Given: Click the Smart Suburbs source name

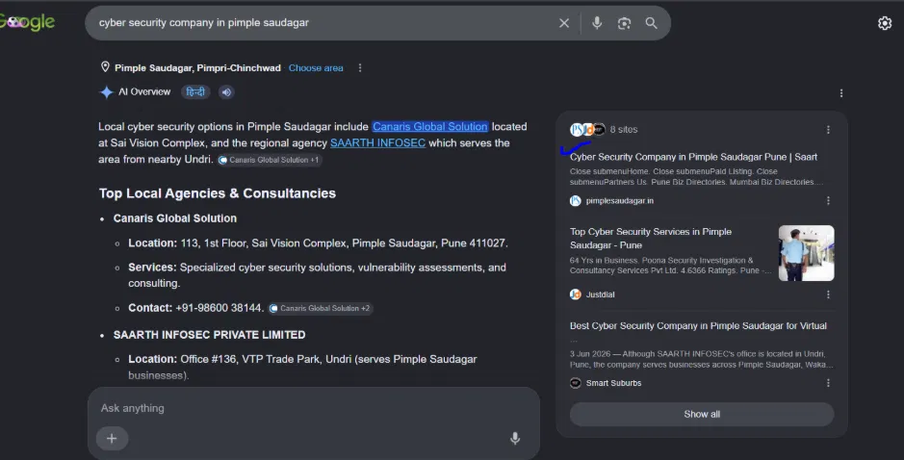Looking at the screenshot, I should 613,383.
